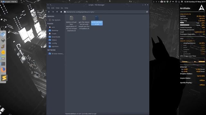Go back with the left arrow button
The width and height of the screenshot is (206, 115).
point(49,12)
